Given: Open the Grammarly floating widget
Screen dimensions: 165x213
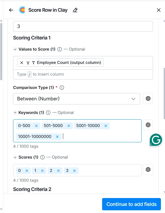Looking at the screenshot, I should tap(156, 140).
